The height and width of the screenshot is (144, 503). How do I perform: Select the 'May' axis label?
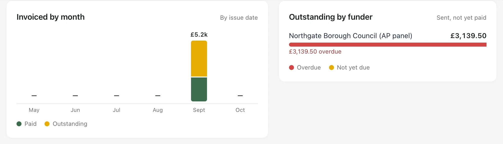click(34, 110)
